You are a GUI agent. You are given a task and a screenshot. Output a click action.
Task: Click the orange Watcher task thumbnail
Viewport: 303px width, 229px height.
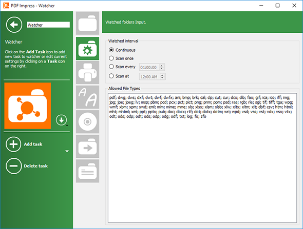pos(28,106)
